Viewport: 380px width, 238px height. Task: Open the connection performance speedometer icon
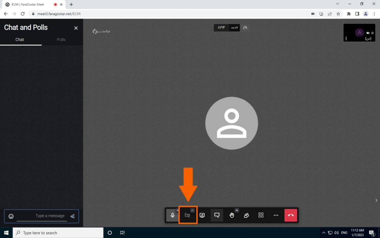[245, 28]
